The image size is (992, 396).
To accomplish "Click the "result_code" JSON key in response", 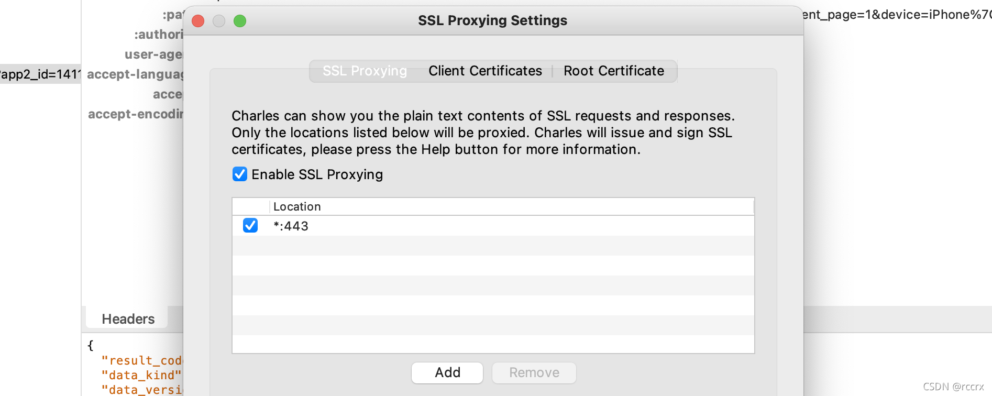I will coord(141,360).
